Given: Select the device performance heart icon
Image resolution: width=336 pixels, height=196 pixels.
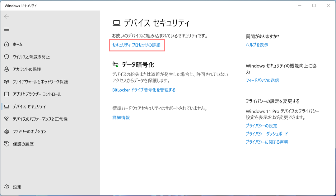Looking at the screenshot, I should pos(7,119).
